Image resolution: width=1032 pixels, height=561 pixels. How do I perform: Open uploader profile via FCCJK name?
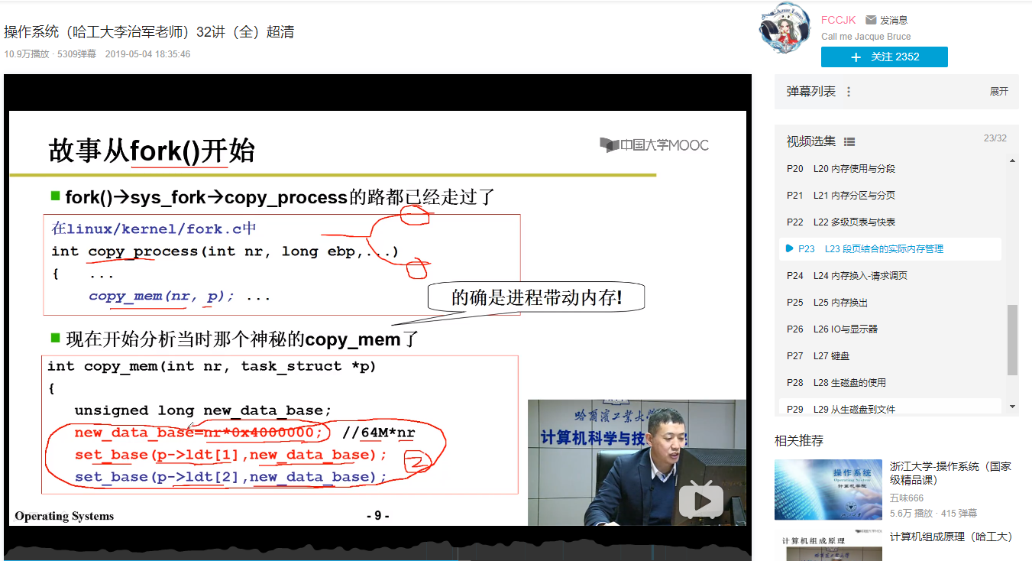[x=839, y=21]
